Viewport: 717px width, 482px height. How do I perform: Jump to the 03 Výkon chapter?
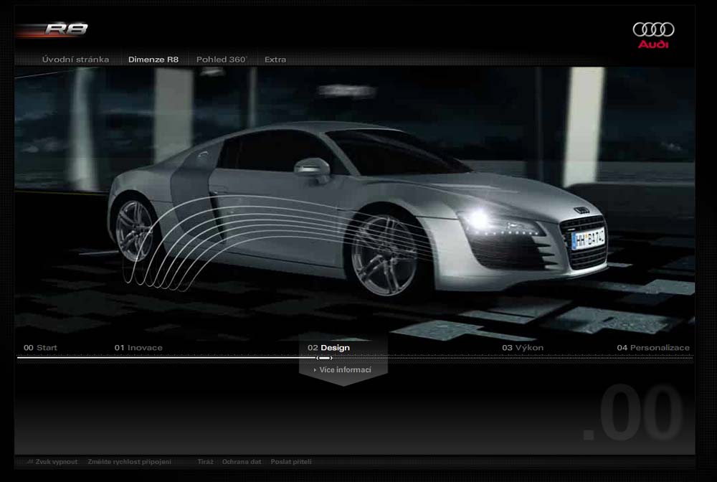[x=523, y=348]
